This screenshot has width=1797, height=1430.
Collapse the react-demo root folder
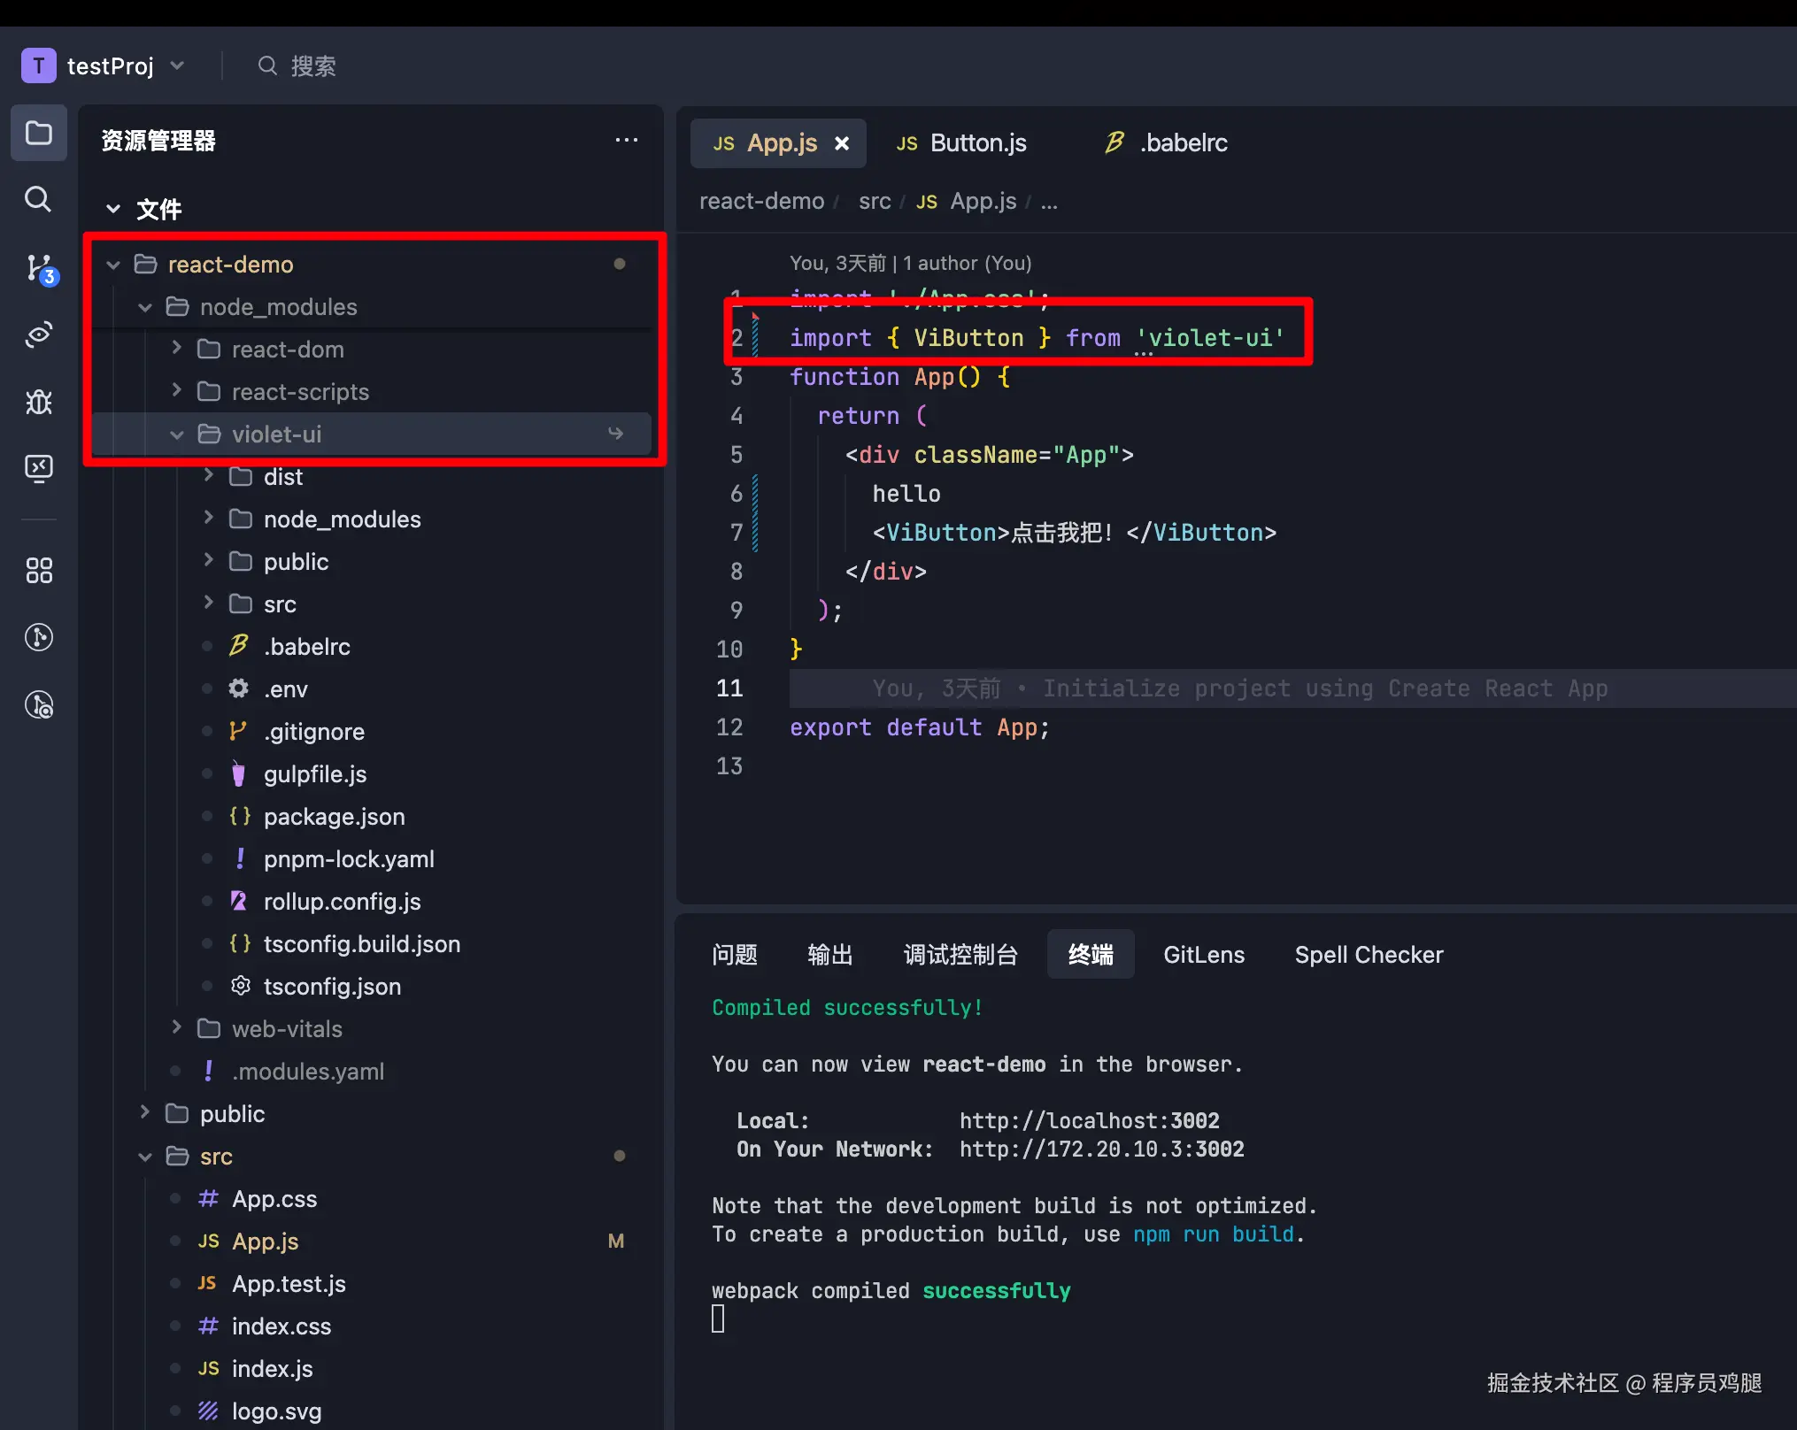click(113, 265)
